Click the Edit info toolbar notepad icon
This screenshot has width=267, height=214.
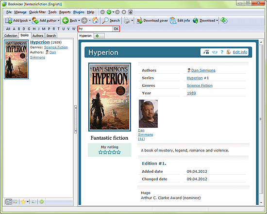click(173, 20)
